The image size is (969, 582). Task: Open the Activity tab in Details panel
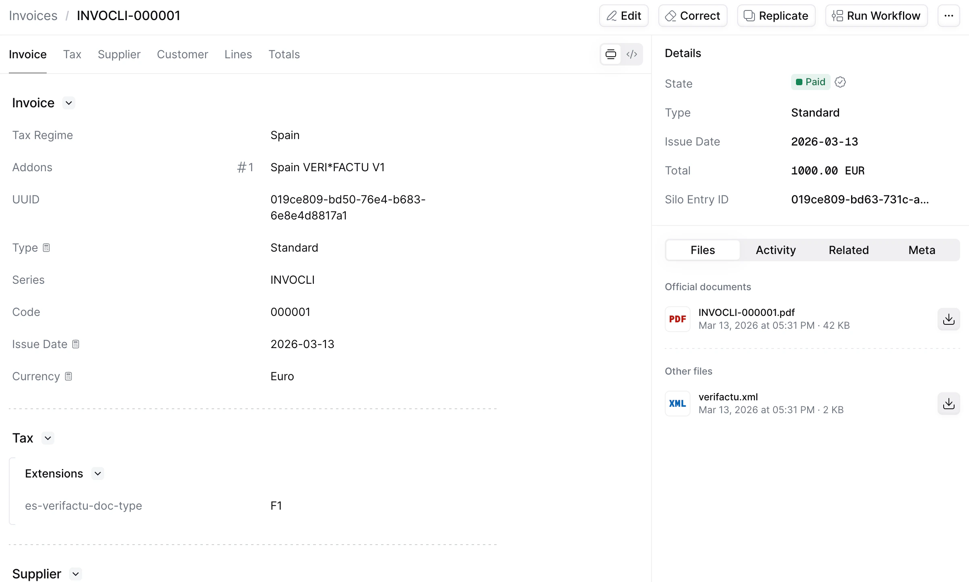click(775, 250)
